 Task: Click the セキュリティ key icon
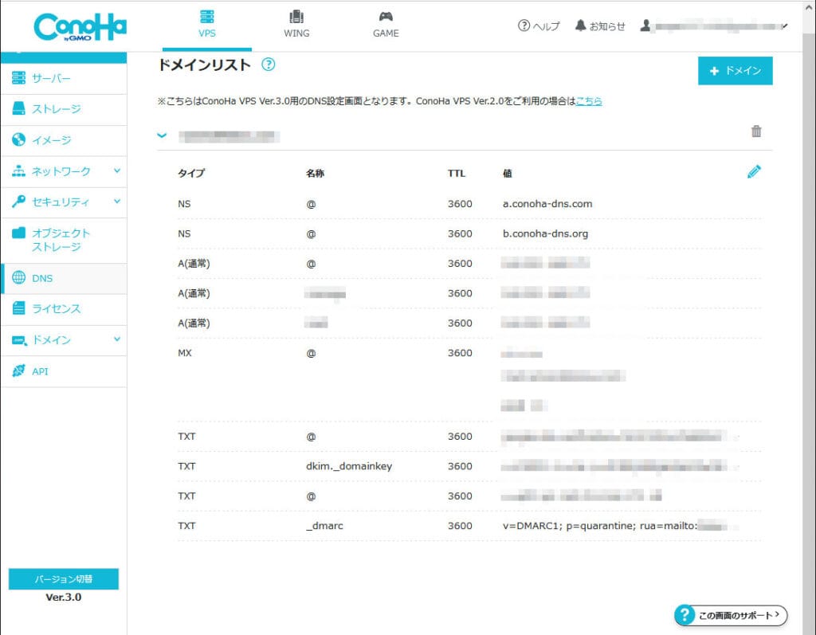19,202
